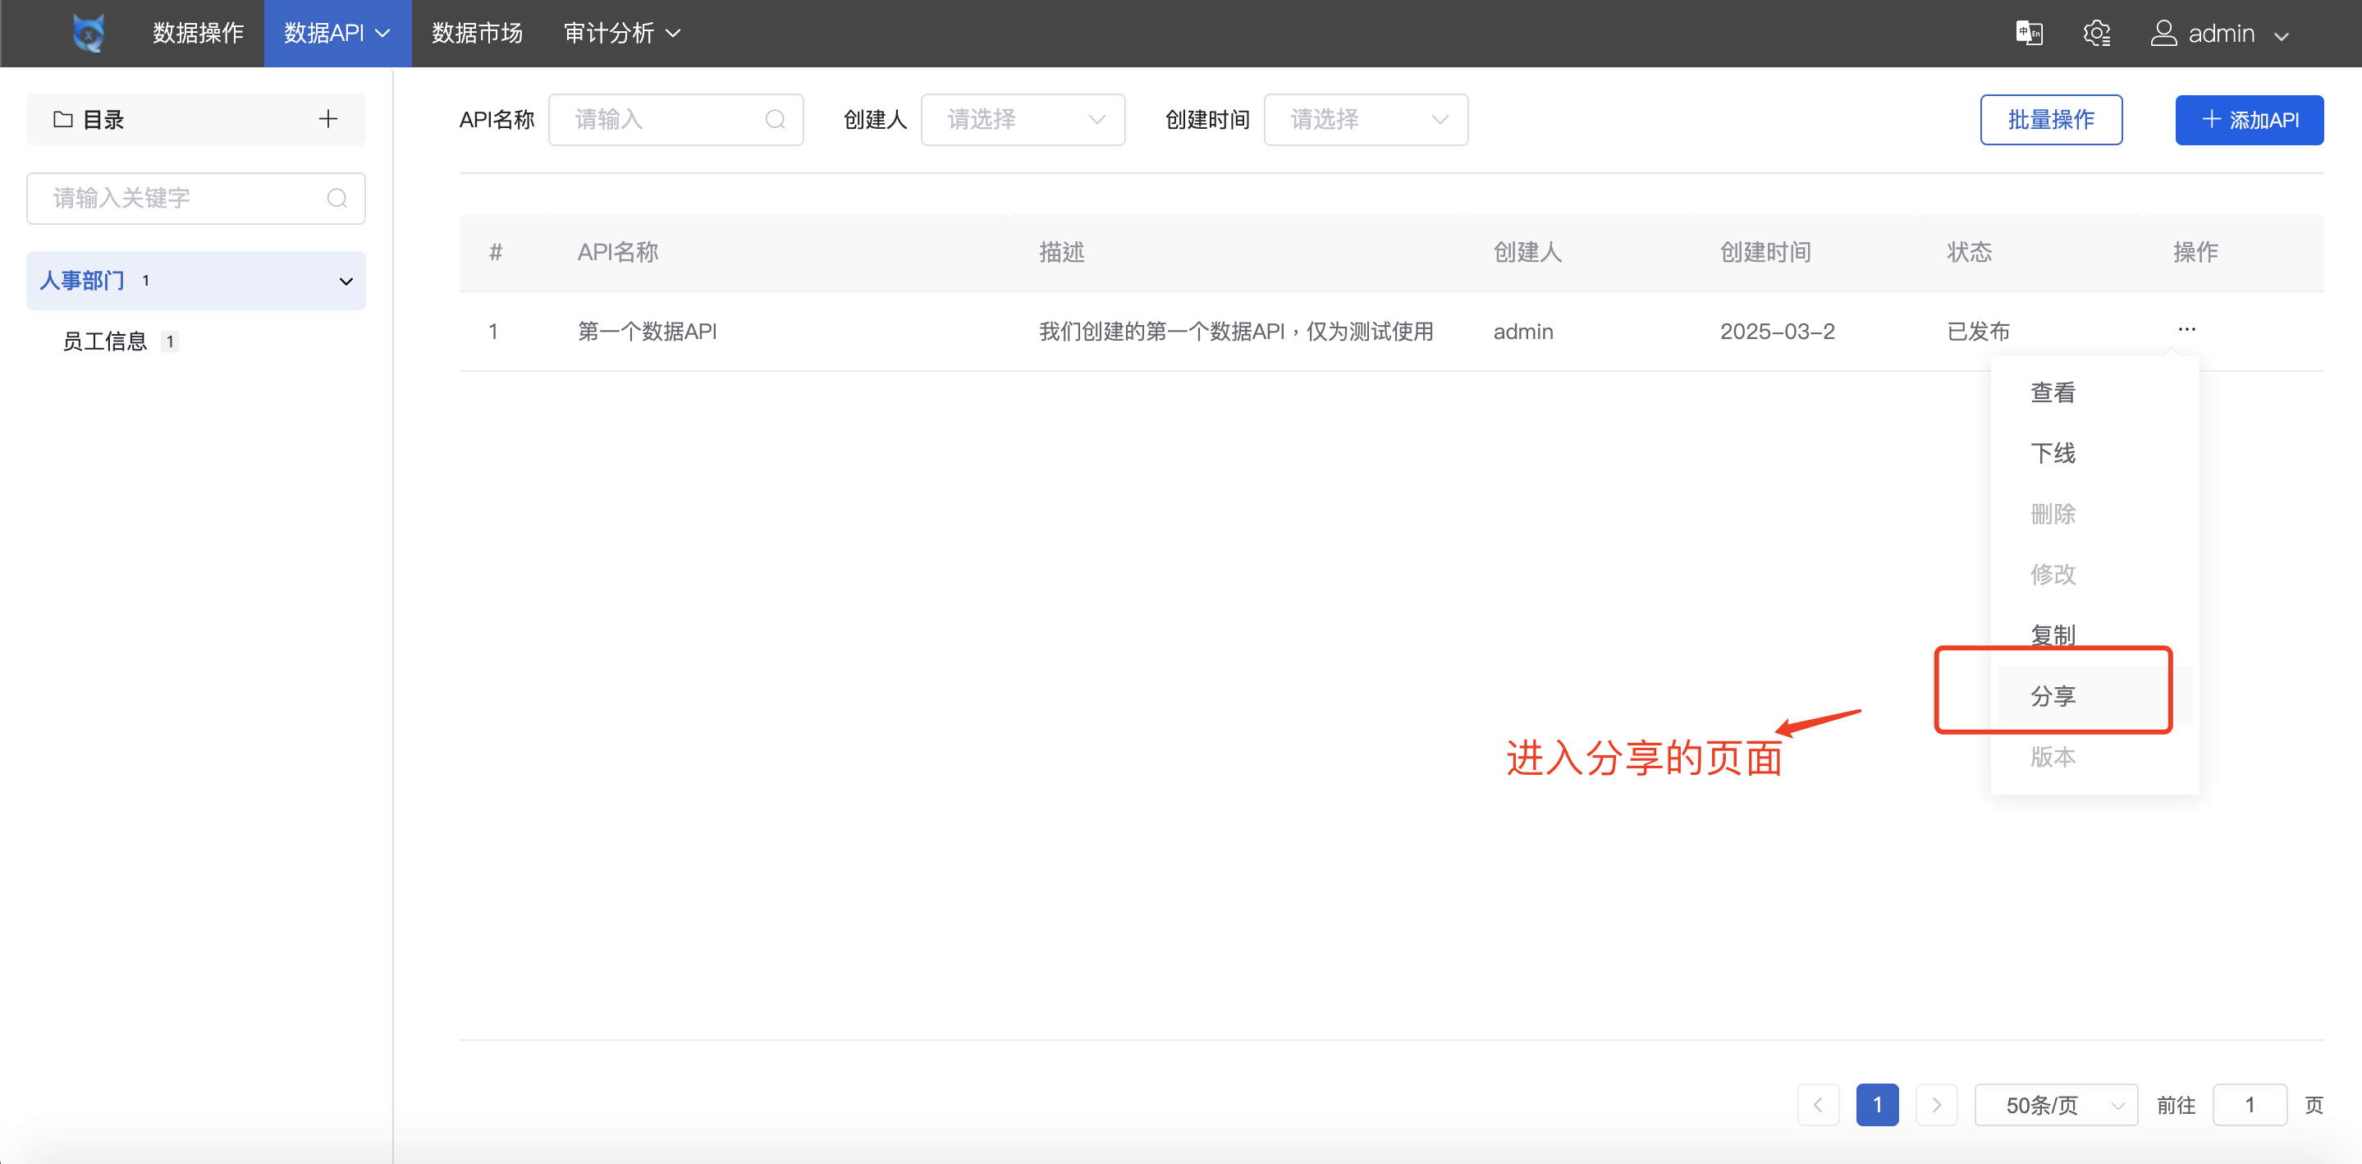Image resolution: width=2362 pixels, height=1164 pixels.
Task: Click the 添加API button
Action: [x=2250, y=119]
